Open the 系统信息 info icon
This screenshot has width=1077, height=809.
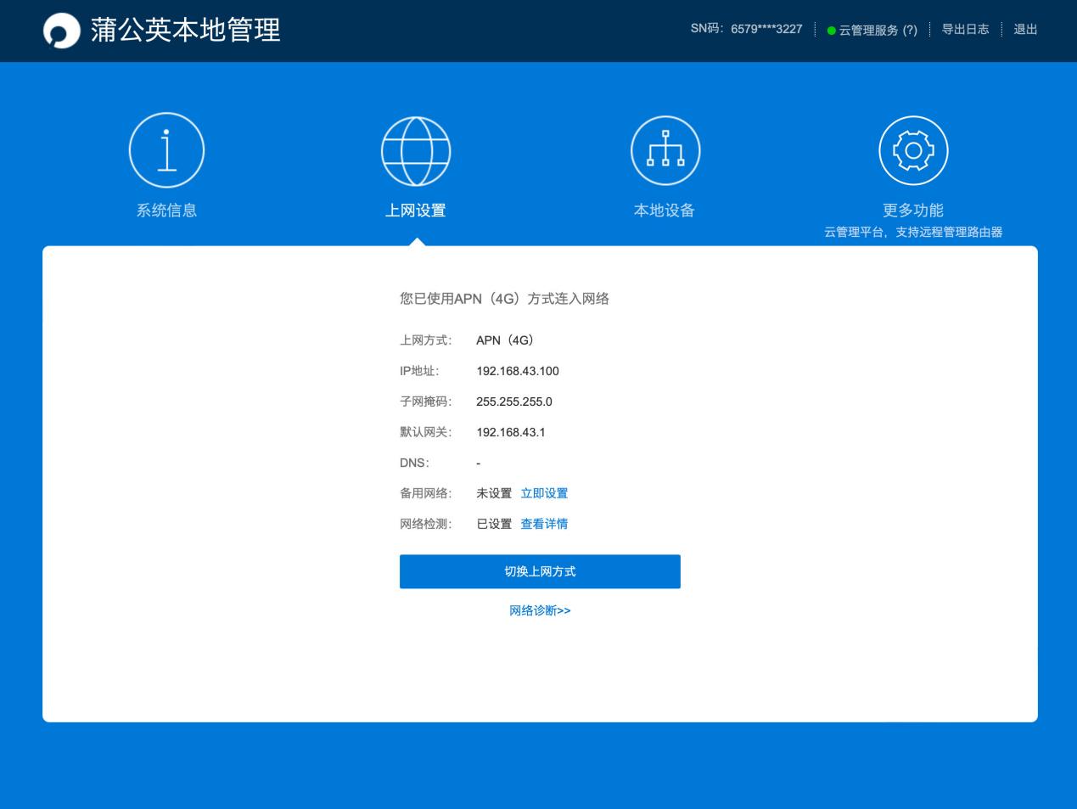(x=166, y=149)
